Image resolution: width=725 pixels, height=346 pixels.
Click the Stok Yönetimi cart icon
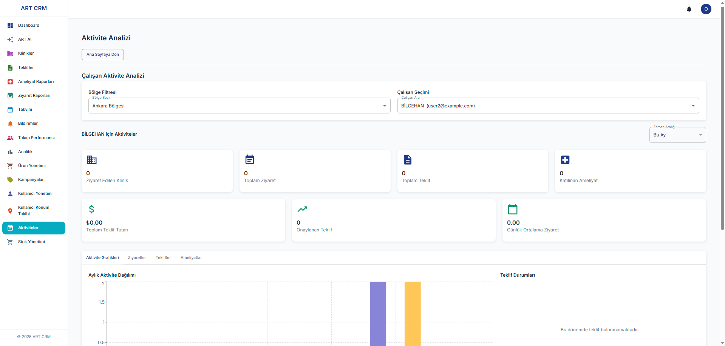10,242
